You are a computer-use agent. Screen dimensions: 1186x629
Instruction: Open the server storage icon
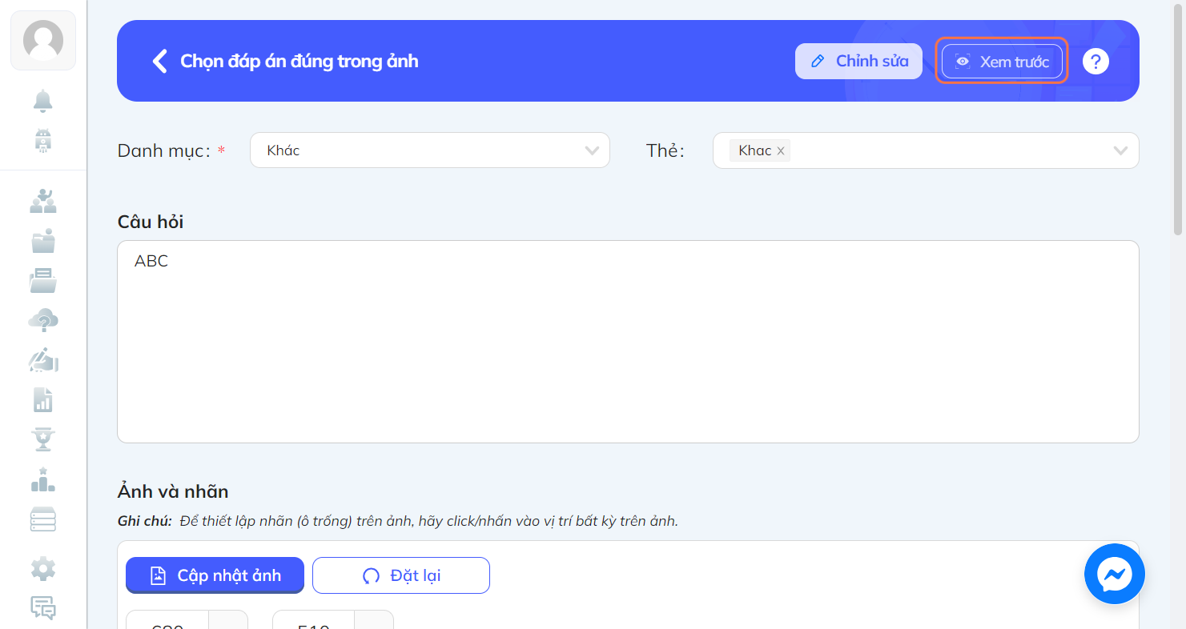43,519
